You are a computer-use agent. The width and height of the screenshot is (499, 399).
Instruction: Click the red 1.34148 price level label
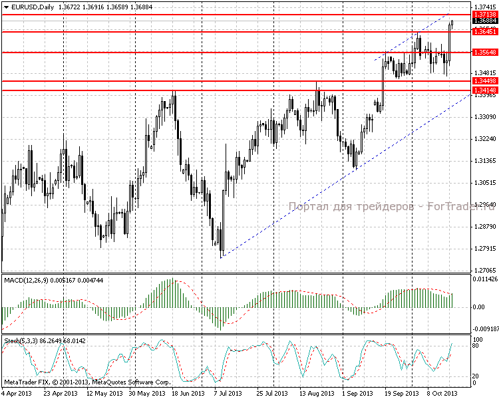485,90
